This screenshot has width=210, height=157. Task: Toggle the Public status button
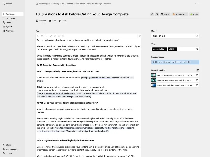point(194,14)
